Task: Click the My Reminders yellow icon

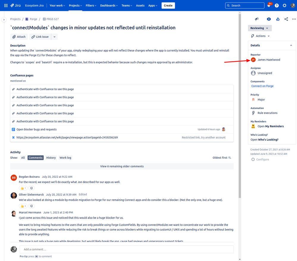Action: coord(253,126)
